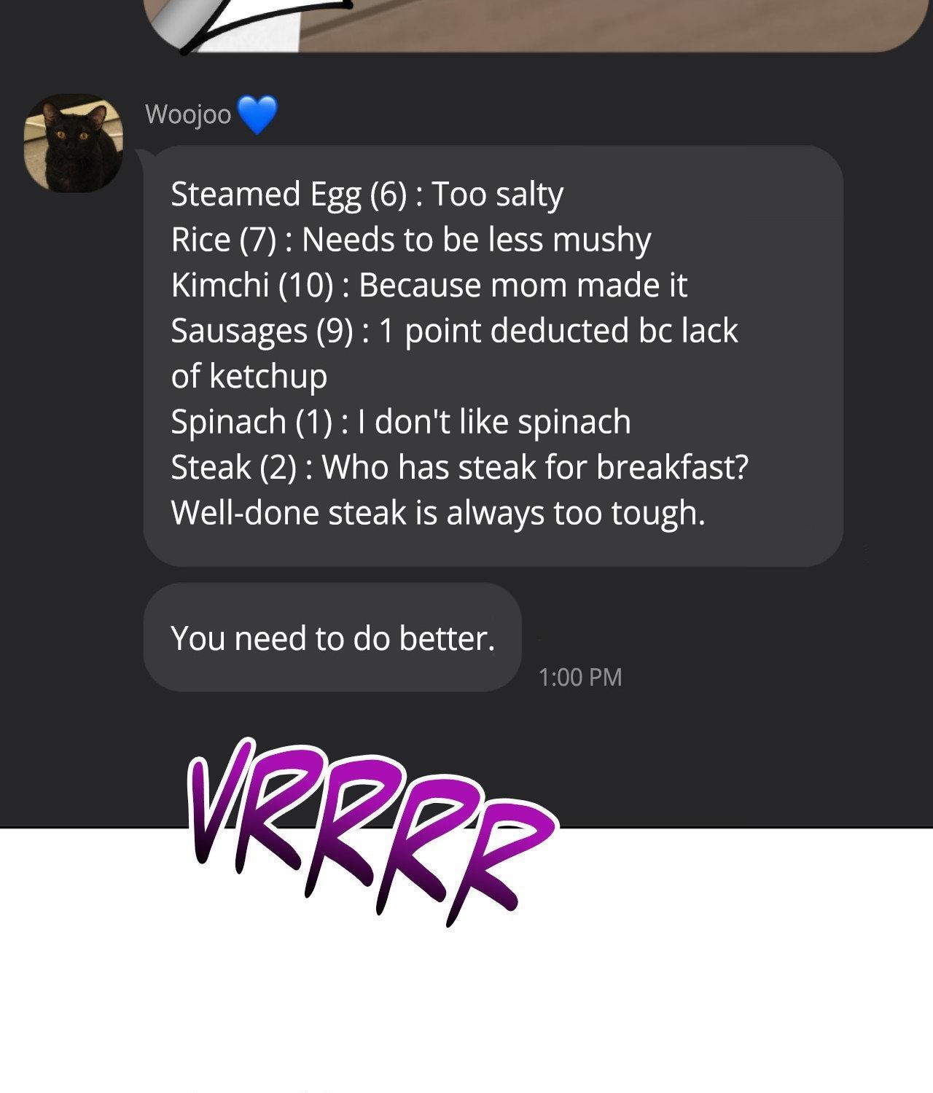The height and width of the screenshot is (1093, 933).
Task: Click the "Well-done steak is always too tough" line
Action: (x=438, y=513)
